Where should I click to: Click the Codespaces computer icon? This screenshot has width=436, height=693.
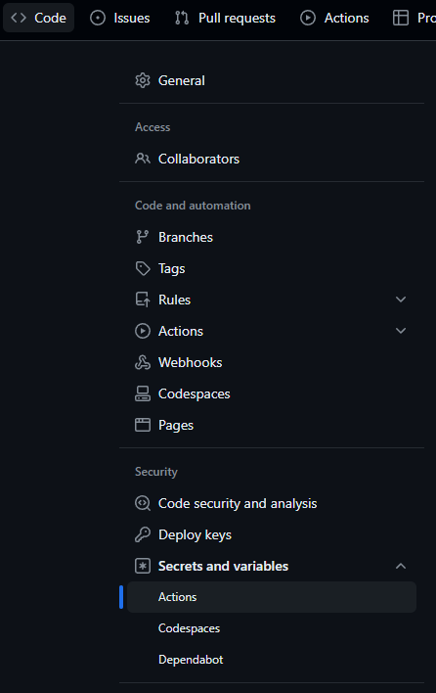[x=143, y=393]
